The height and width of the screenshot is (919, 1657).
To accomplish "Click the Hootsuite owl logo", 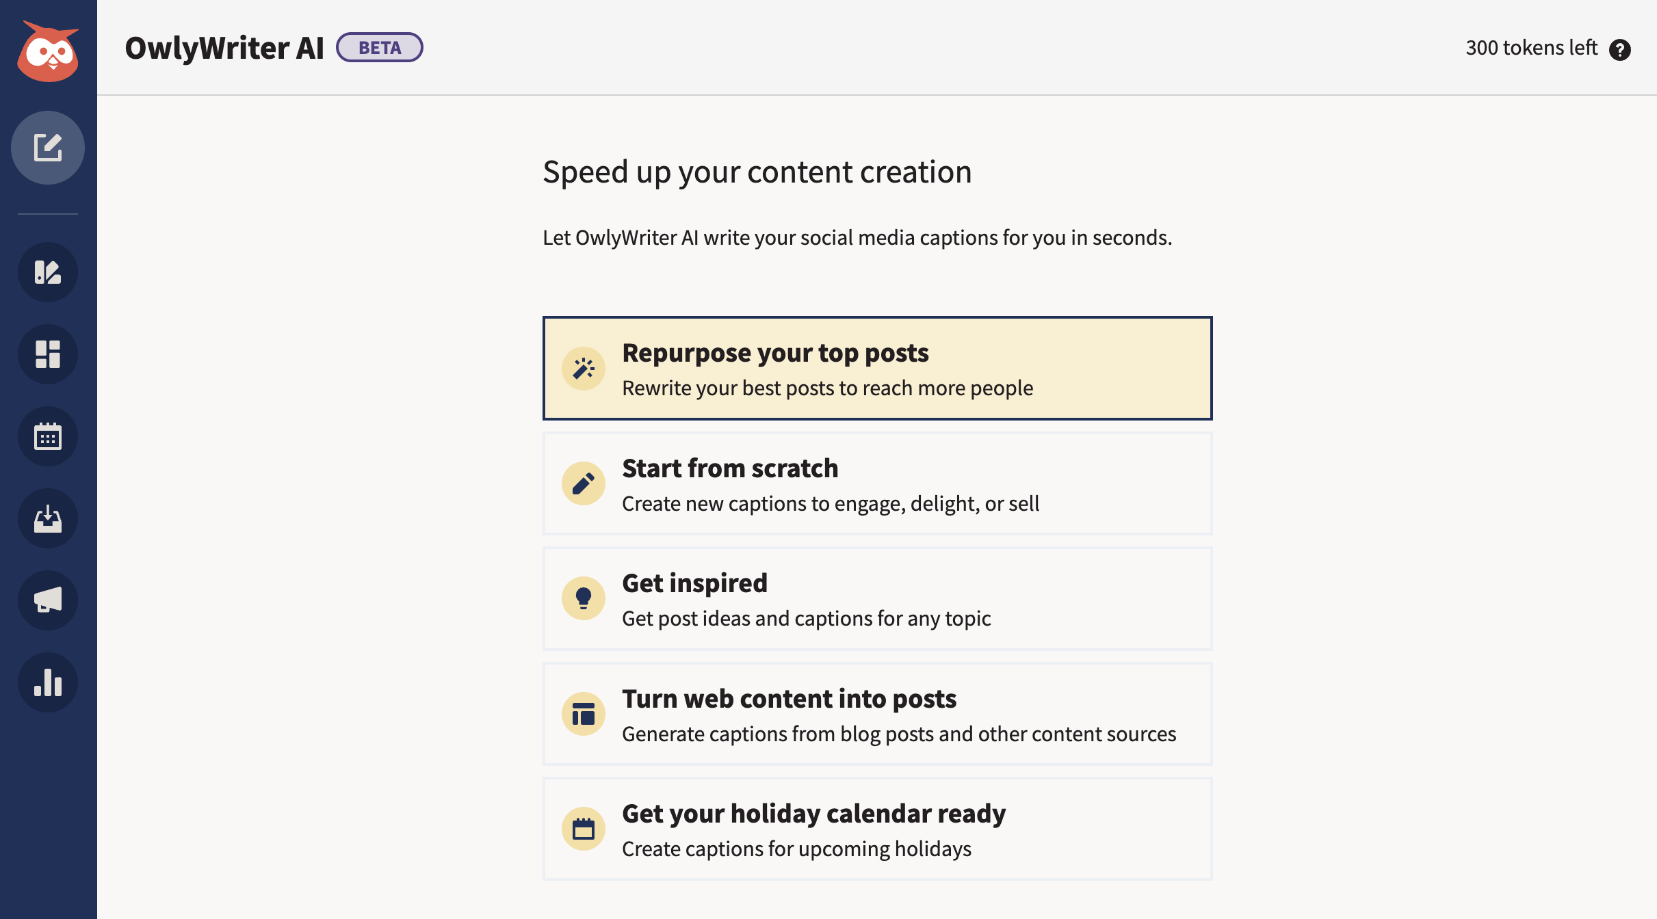I will click(48, 51).
